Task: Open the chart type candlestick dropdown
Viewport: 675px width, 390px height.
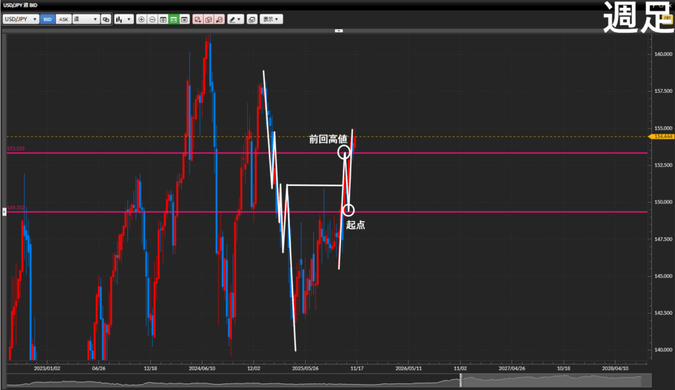Action: click(123, 20)
